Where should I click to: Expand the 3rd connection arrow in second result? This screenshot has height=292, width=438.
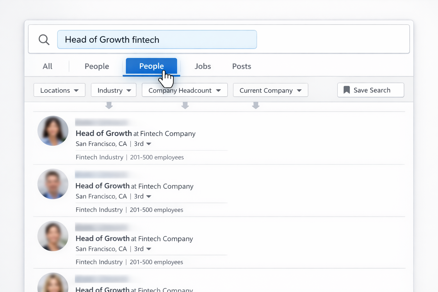click(x=149, y=196)
